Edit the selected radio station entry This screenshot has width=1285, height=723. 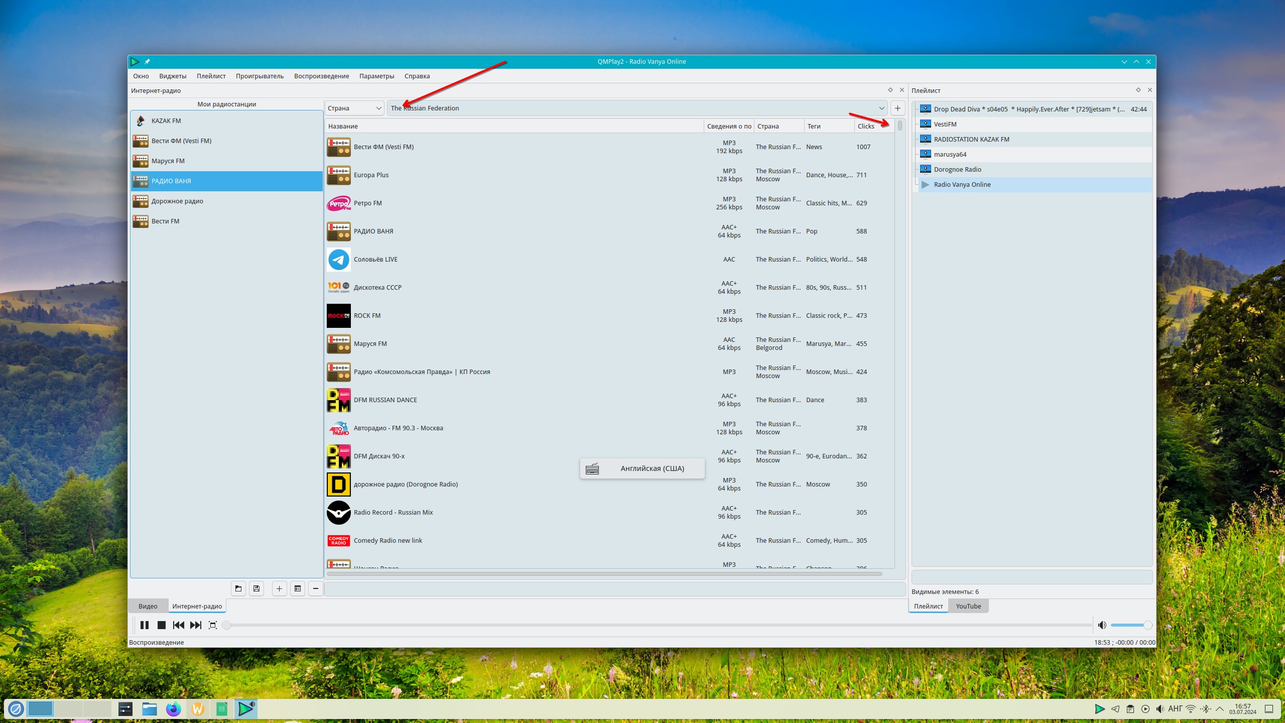tap(298, 588)
